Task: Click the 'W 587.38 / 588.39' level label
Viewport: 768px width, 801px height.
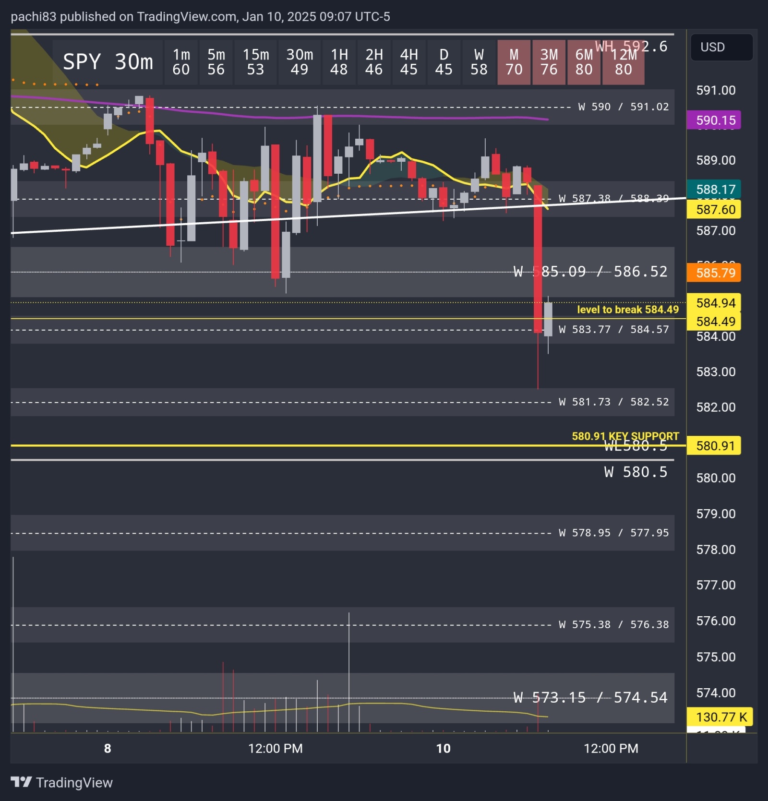Action: (614, 198)
